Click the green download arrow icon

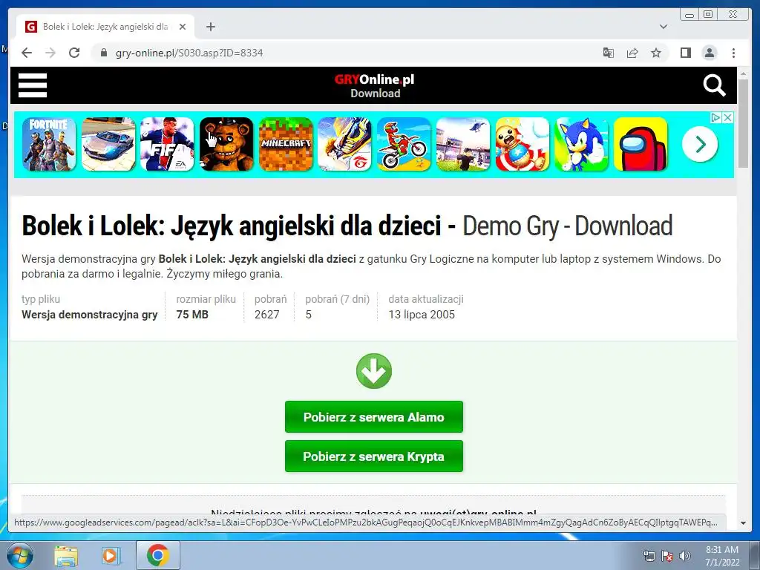click(374, 371)
